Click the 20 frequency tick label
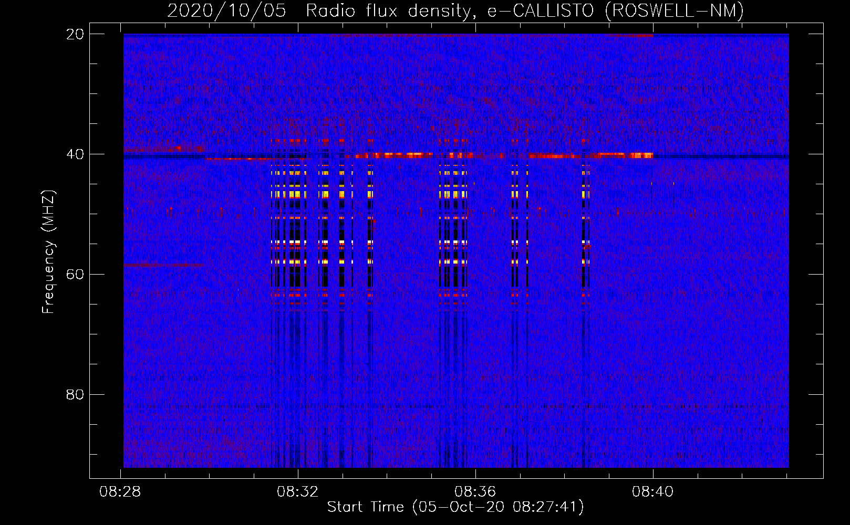 (x=75, y=34)
